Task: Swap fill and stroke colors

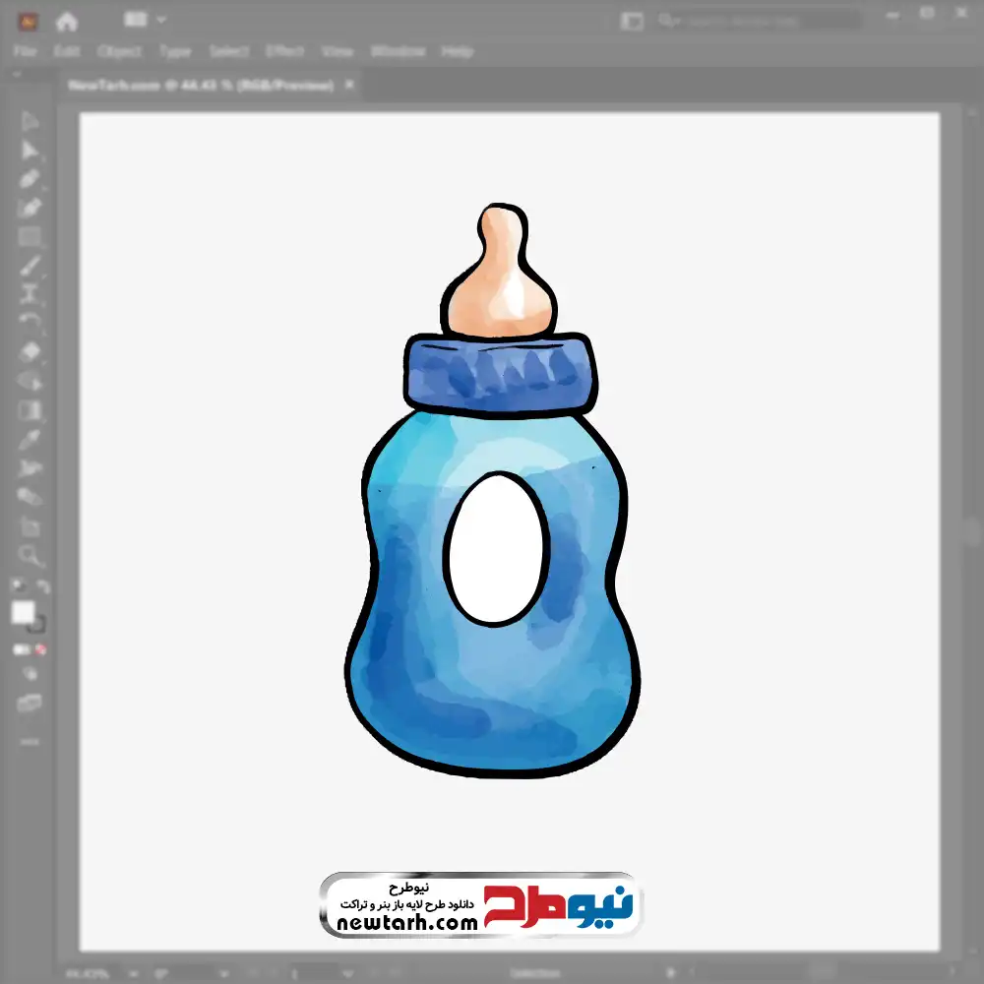Action: pyautogui.click(x=42, y=587)
